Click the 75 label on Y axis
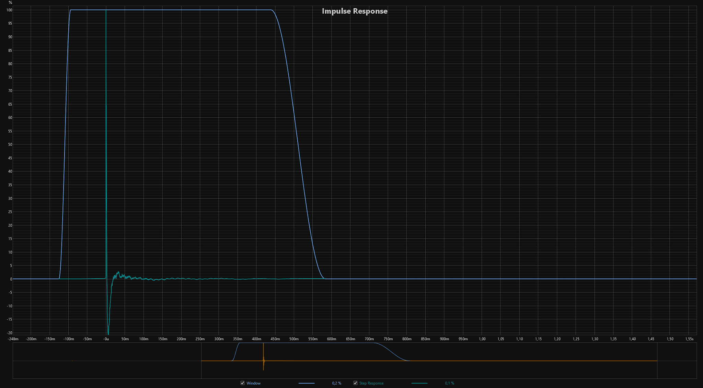The image size is (703, 388). coord(10,78)
